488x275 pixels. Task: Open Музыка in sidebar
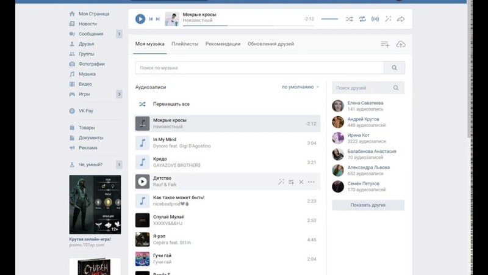click(87, 74)
